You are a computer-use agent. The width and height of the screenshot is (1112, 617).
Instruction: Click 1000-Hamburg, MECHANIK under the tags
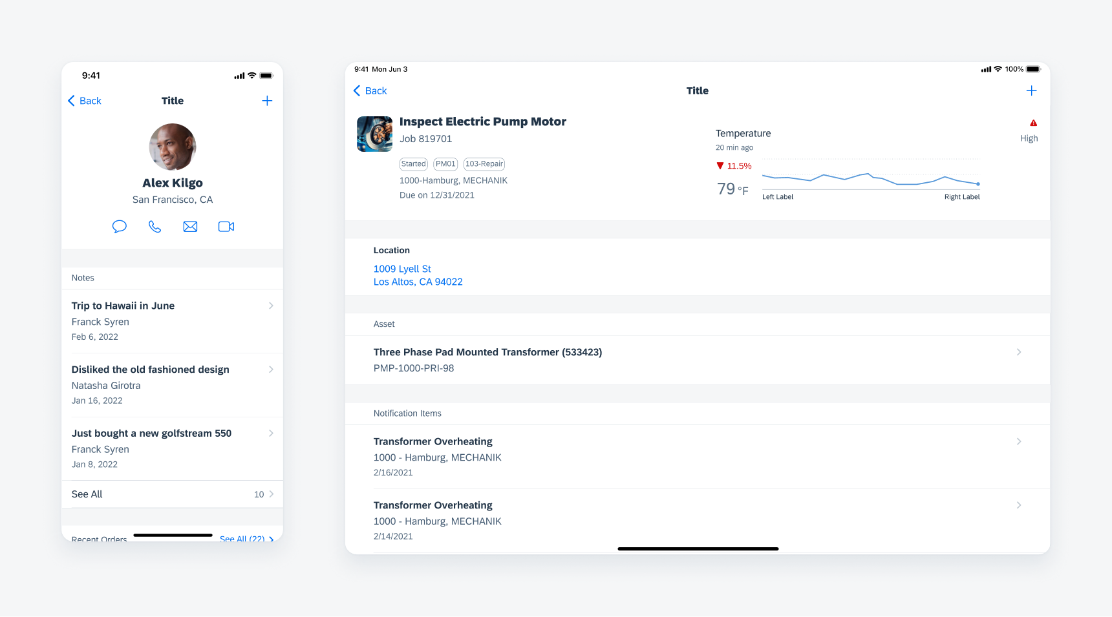coord(453,180)
